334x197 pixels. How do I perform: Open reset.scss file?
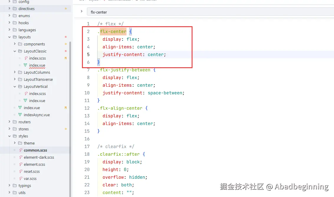[x=32, y=171]
